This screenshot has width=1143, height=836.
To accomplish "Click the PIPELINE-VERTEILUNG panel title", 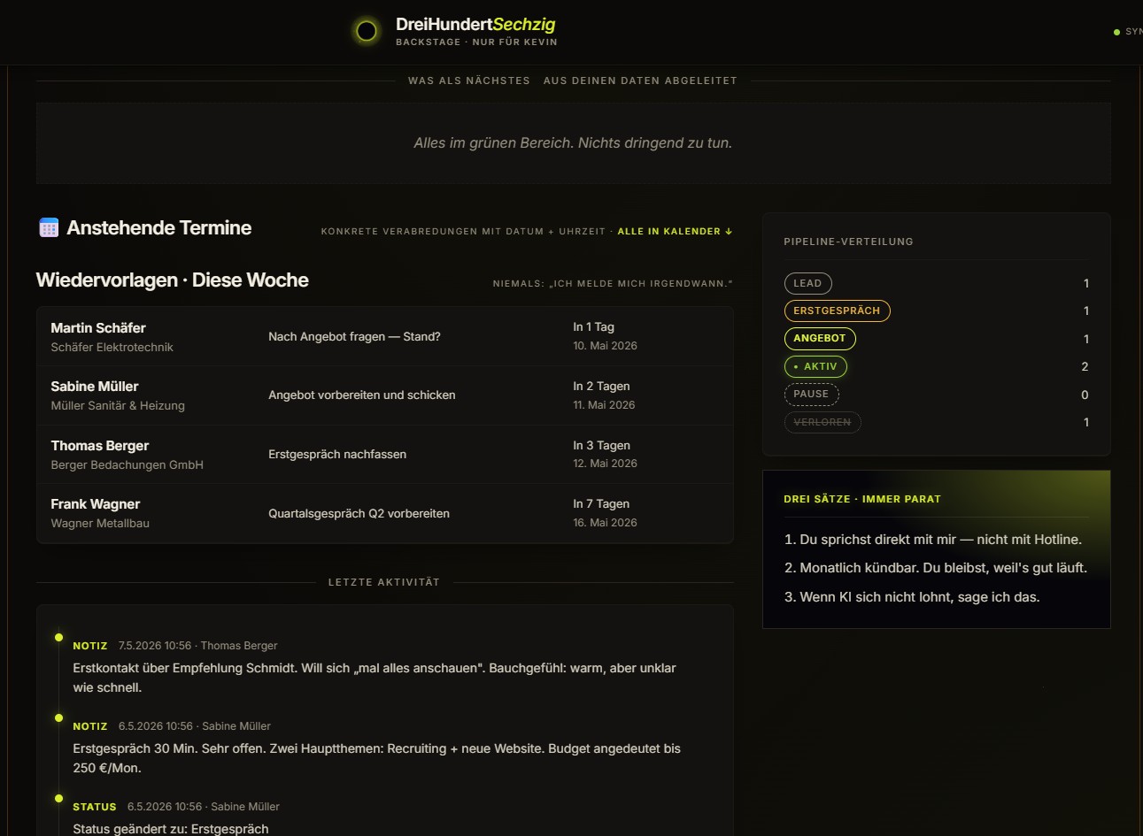I will (x=848, y=242).
